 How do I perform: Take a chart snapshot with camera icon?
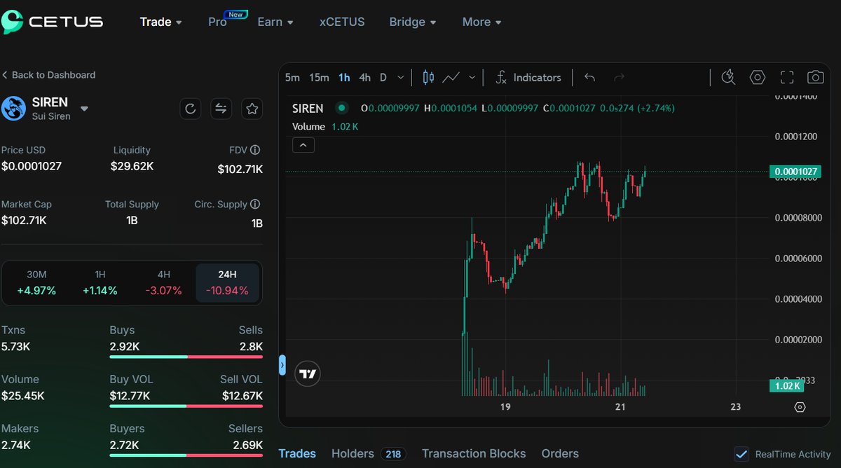pyautogui.click(x=815, y=78)
